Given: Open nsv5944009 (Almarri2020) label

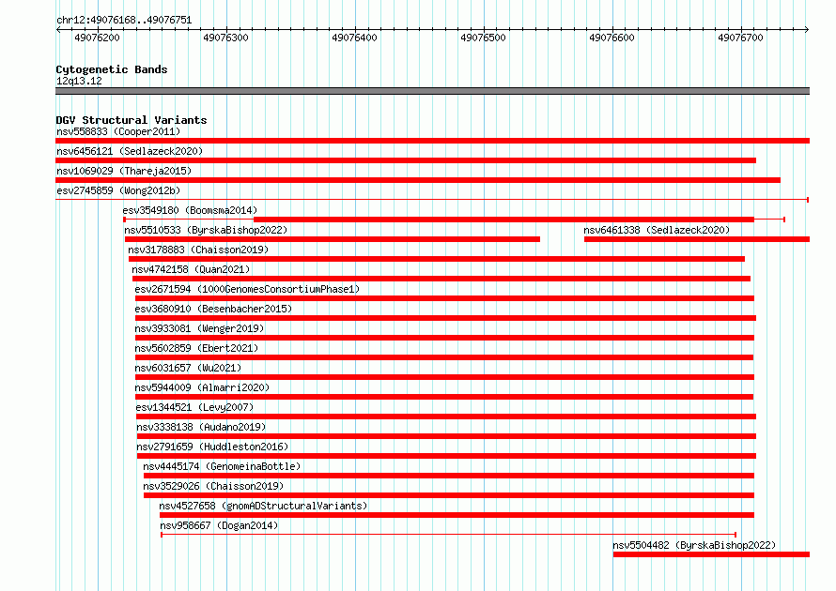Looking at the screenshot, I should [x=202, y=387].
